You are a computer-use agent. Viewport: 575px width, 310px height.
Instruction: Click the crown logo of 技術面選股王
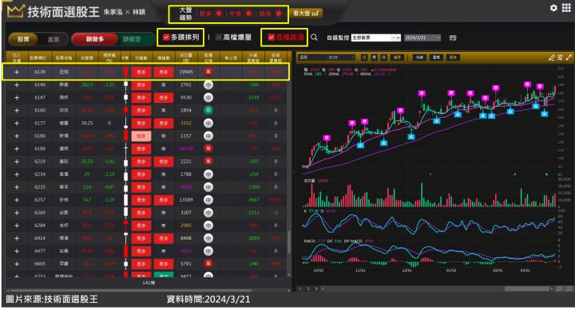pyautogui.click(x=16, y=11)
